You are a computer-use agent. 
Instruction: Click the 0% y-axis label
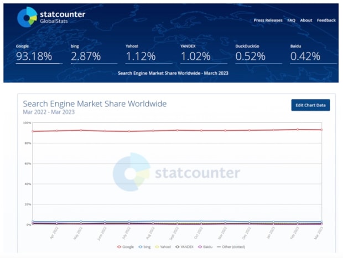pyautogui.click(x=29, y=225)
